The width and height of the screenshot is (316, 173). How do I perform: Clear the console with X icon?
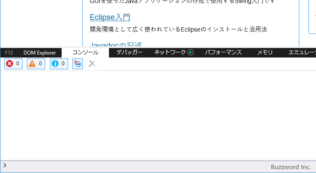(x=92, y=64)
